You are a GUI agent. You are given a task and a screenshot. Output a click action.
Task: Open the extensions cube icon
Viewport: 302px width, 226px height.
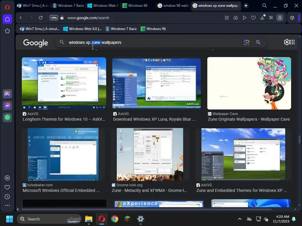tap(292, 18)
